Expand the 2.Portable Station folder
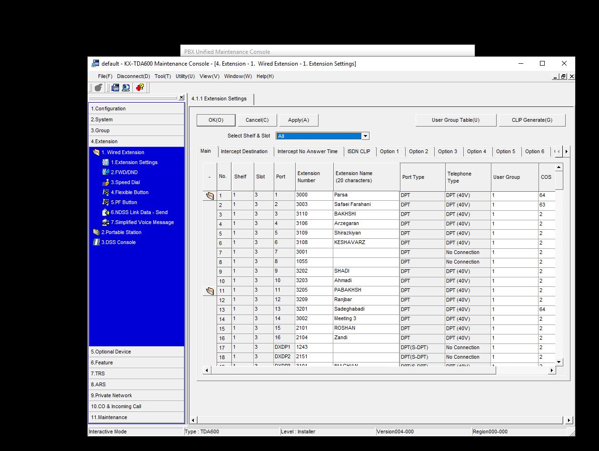Image resolution: width=599 pixels, height=451 pixels. coord(96,232)
